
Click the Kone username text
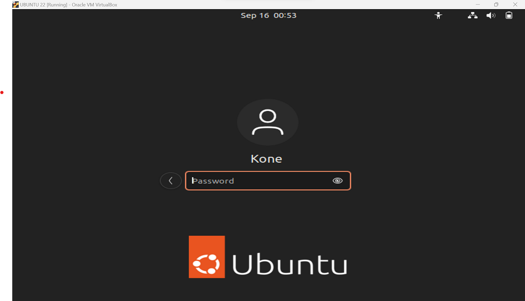tap(266, 158)
